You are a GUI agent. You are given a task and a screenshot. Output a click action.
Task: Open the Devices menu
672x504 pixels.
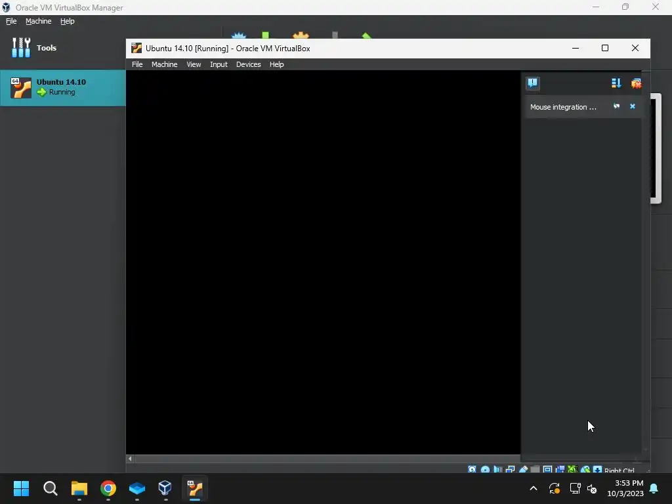pos(248,64)
